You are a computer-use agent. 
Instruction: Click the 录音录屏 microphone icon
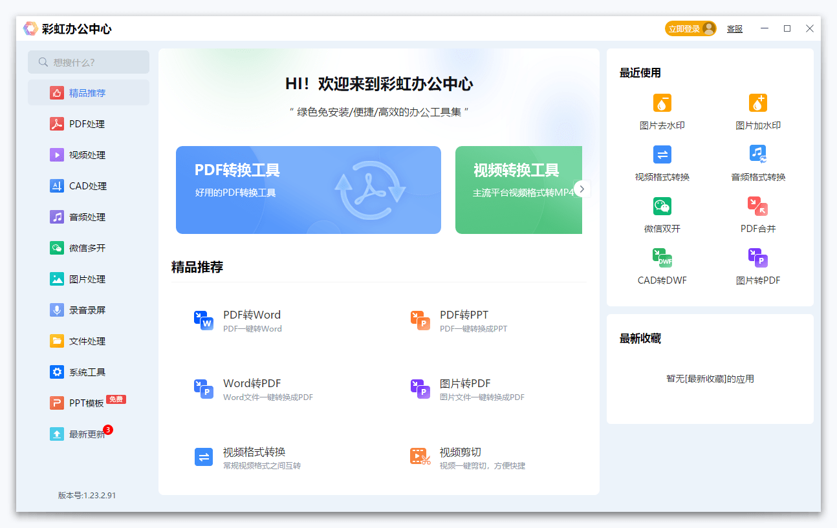point(57,310)
